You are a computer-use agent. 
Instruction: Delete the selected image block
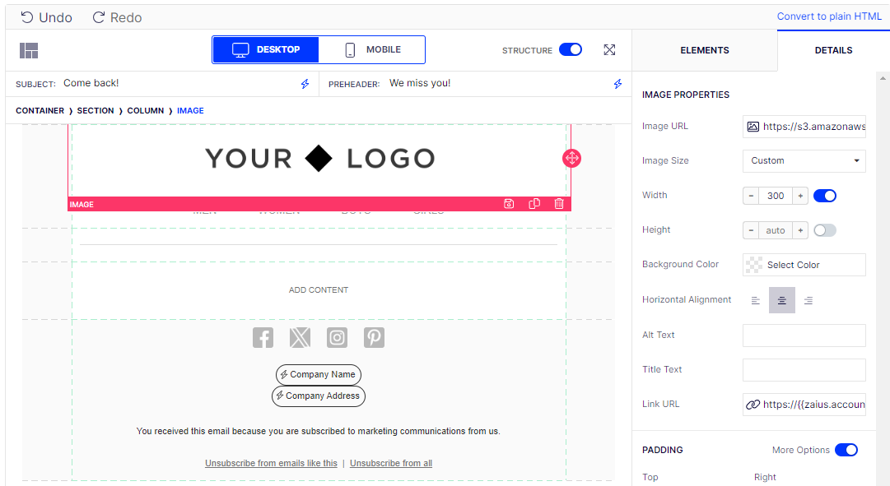click(x=559, y=204)
